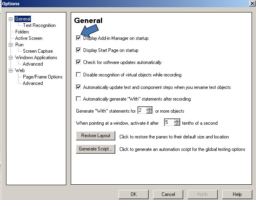Collapse the Web tree node
This screenshot has height=200, width=256.
pos(10,70)
